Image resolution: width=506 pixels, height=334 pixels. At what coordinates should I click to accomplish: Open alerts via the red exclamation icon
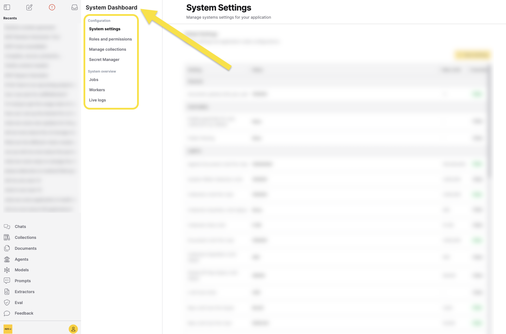[x=52, y=7]
